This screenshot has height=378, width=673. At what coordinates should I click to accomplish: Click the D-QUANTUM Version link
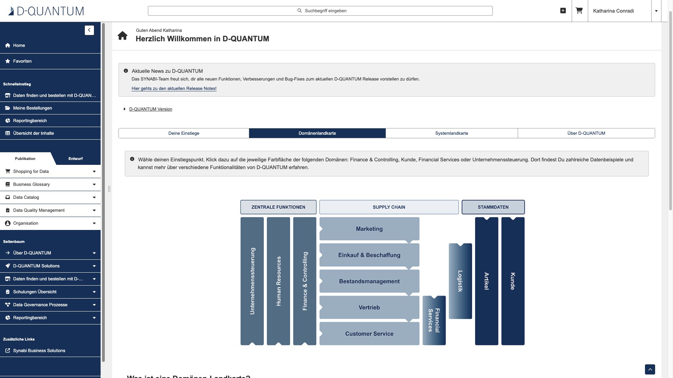[x=151, y=109]
